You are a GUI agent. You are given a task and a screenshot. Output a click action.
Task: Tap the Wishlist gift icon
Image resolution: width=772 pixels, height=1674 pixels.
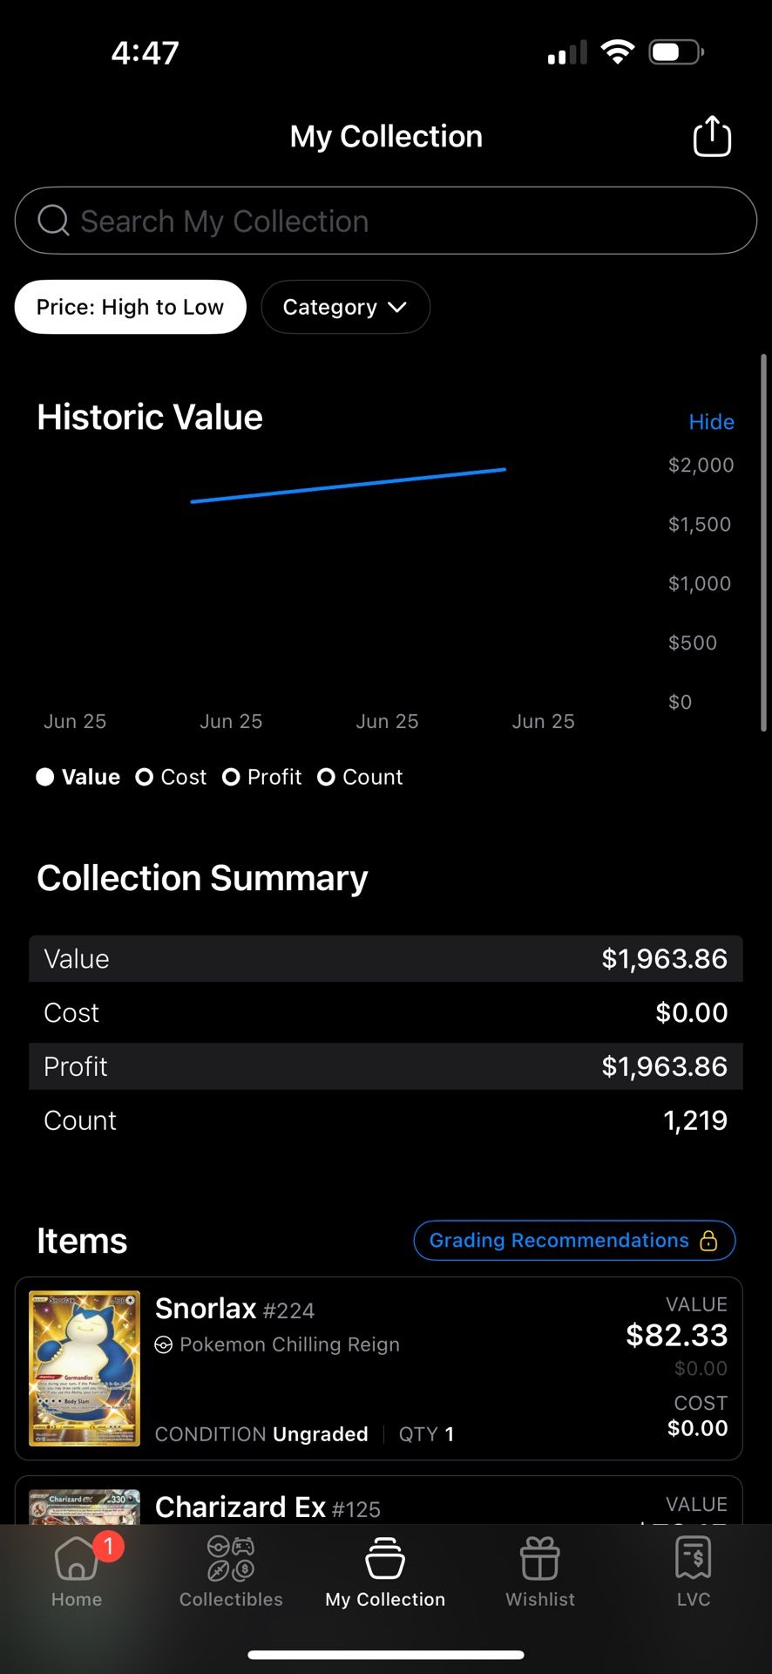(540, 1558)
